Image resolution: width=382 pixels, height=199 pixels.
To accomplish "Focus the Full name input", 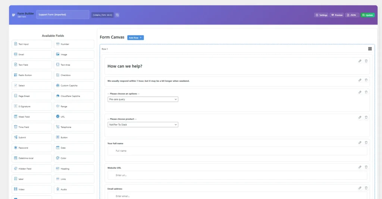I will click(237, 151).
